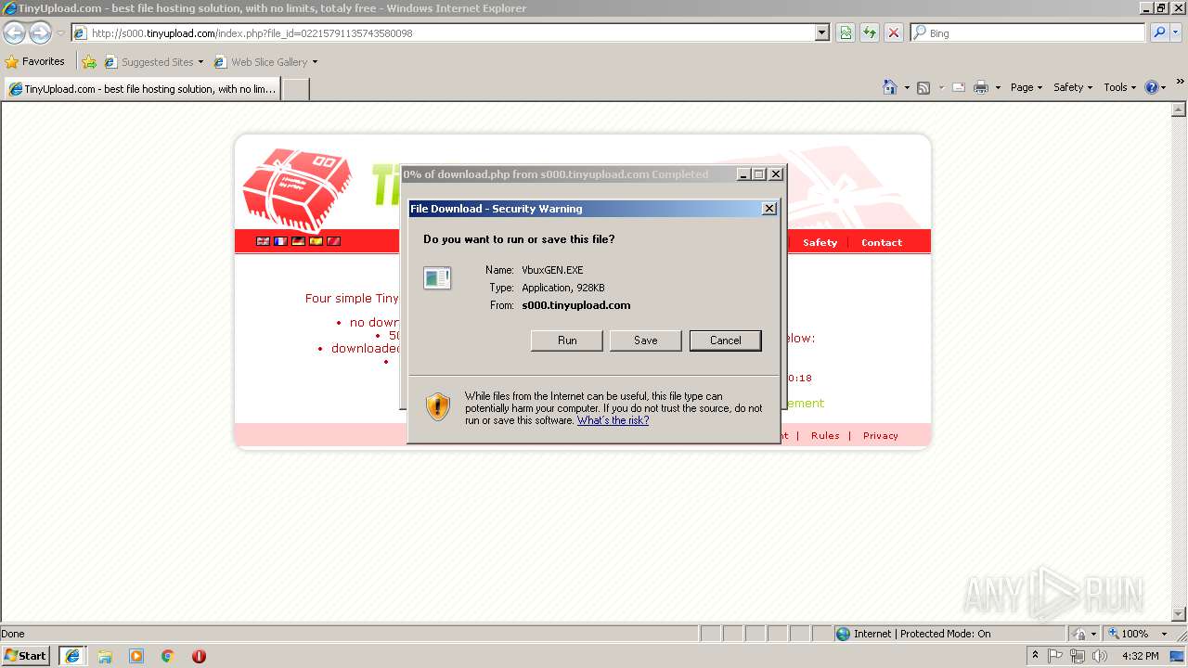Click the 4:32 PM system clock
The width and height of the screenshot is (1188, 668).
point(1141,656)
